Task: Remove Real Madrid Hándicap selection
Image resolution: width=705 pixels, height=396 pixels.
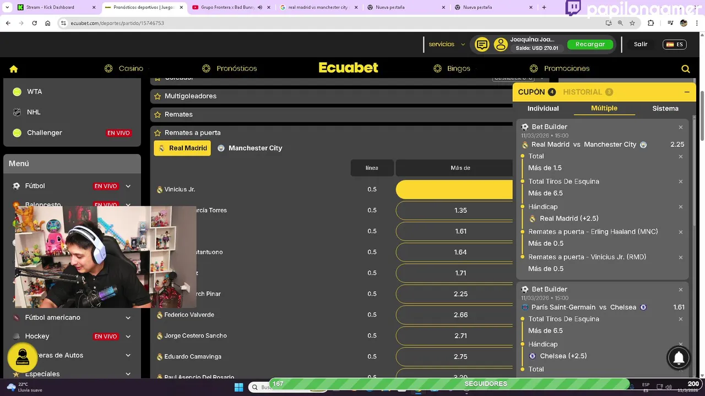Action: (681, 207)
